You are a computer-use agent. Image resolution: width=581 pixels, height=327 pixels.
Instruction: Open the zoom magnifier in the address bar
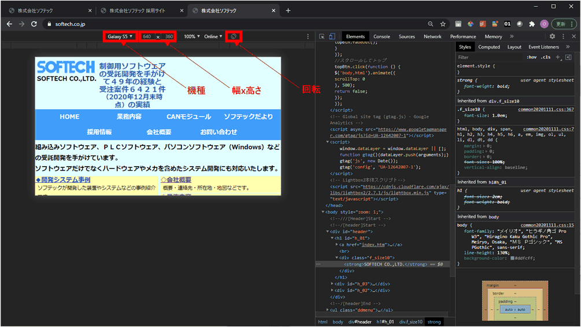(x=430, y=24)
